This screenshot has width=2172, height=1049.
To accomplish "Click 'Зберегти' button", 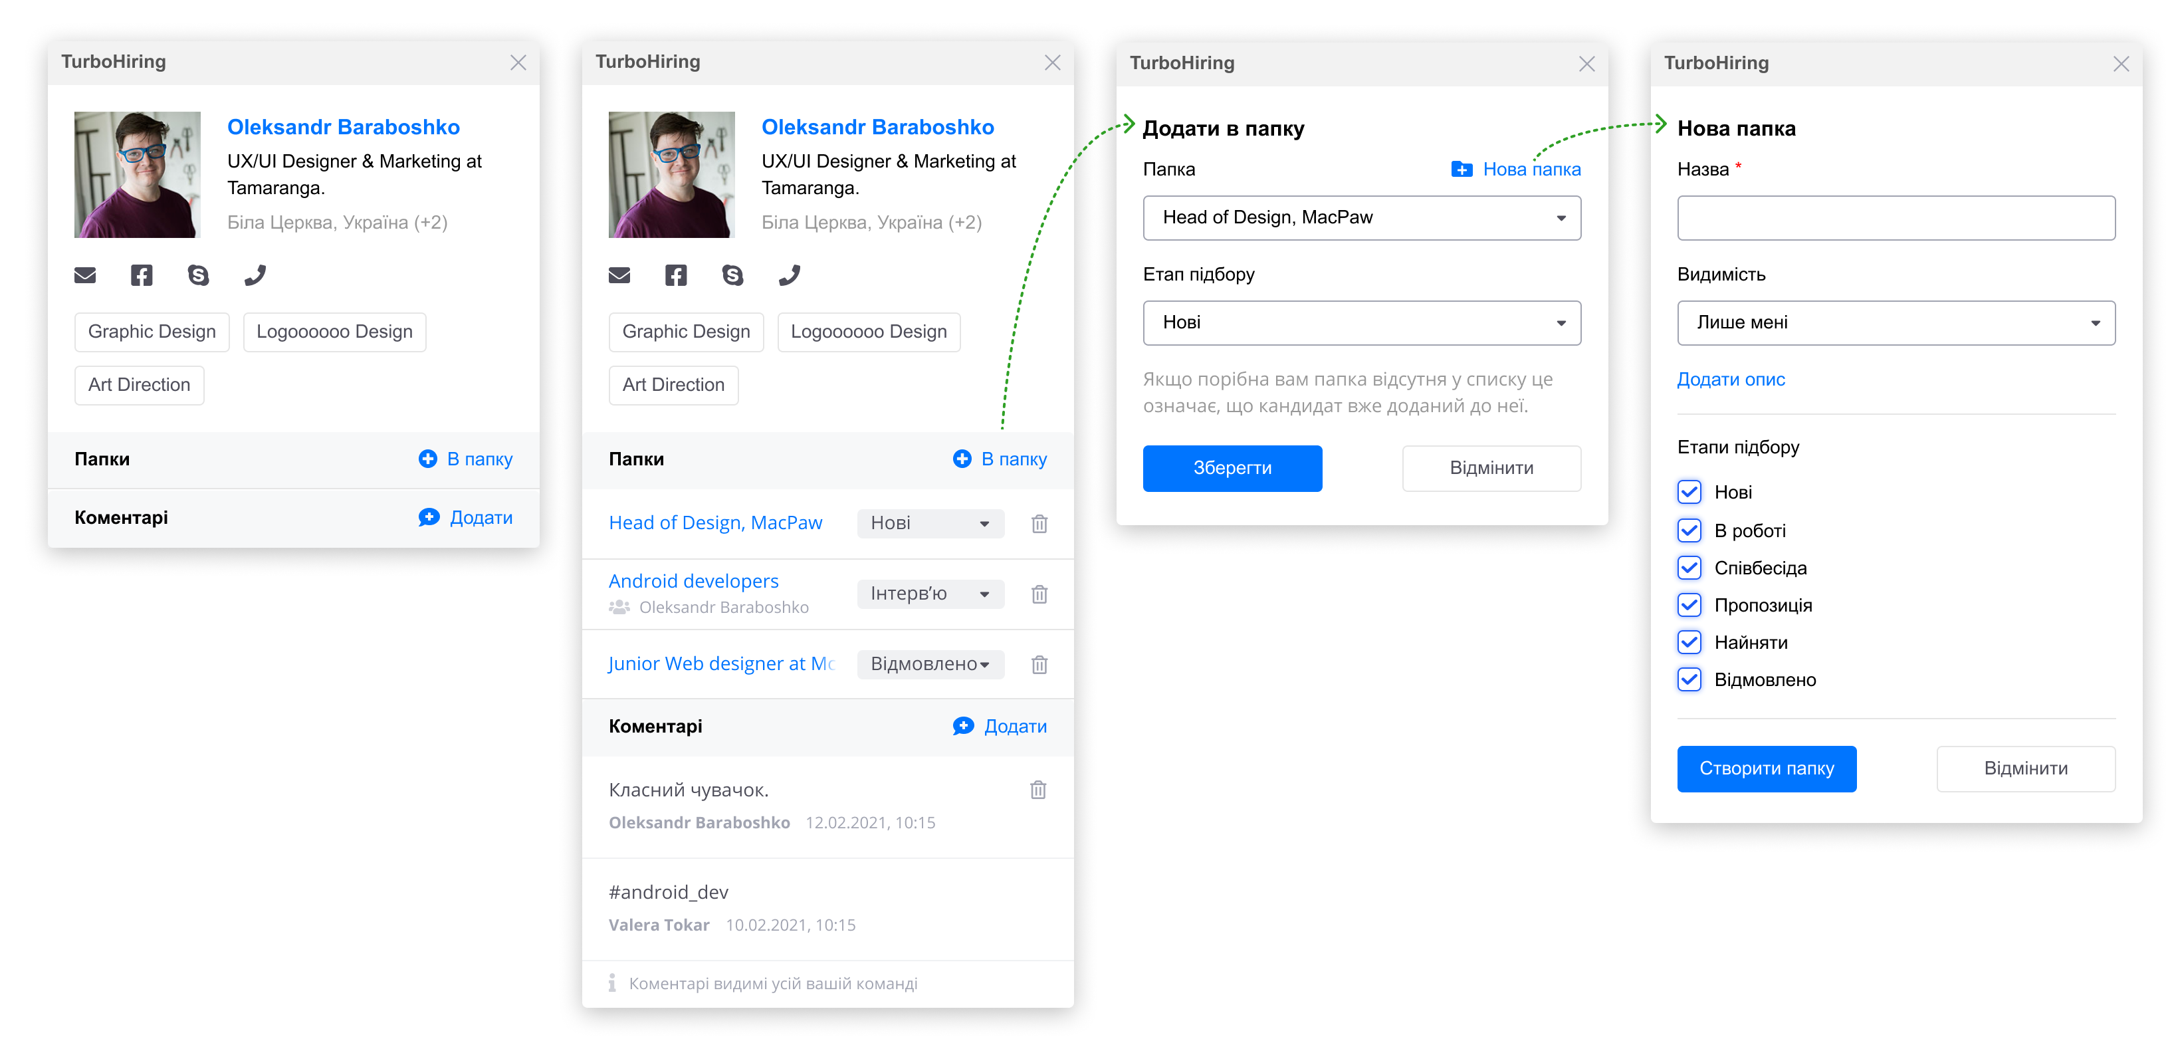I will point(1232,468).
